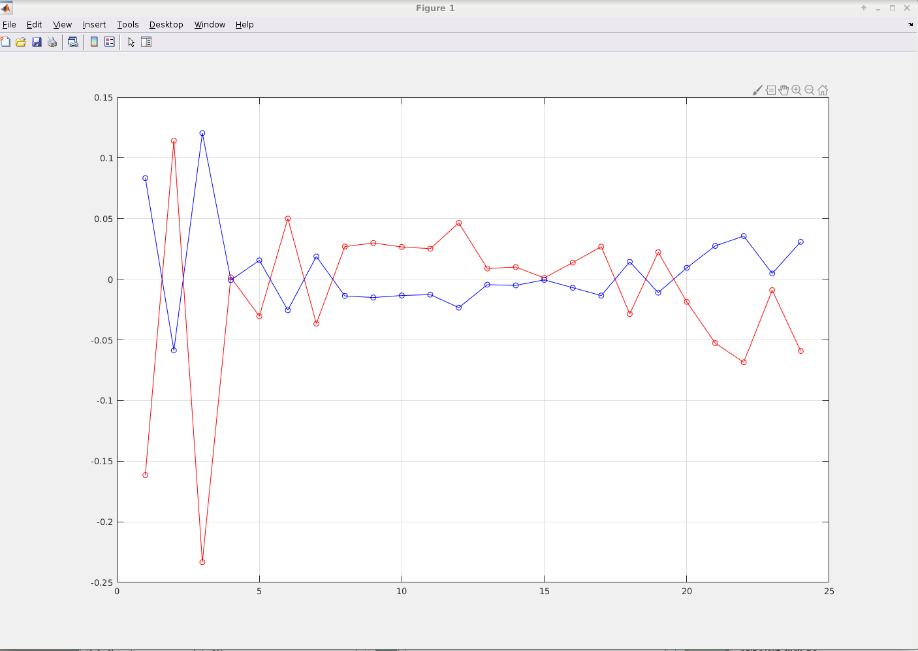
Task: Insert a colorbar from the toolbar
Action: pos(94,42)
